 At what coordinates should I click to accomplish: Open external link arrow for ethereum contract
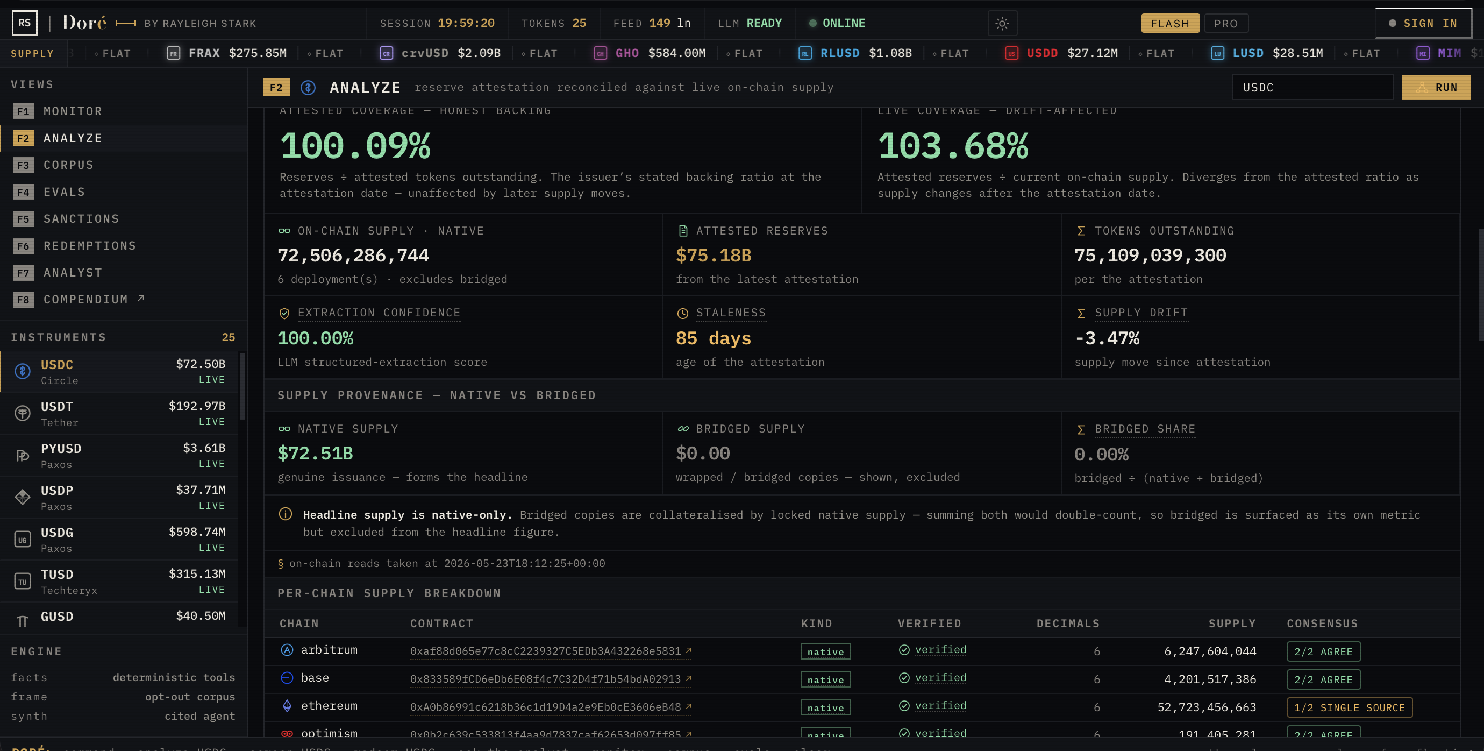click(x=688, y=706)
